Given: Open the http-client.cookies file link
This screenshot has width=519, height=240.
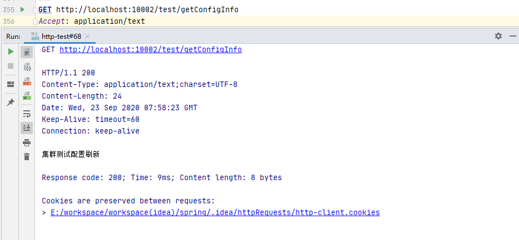Looking at the screenshot, I should tap(215, 212).
